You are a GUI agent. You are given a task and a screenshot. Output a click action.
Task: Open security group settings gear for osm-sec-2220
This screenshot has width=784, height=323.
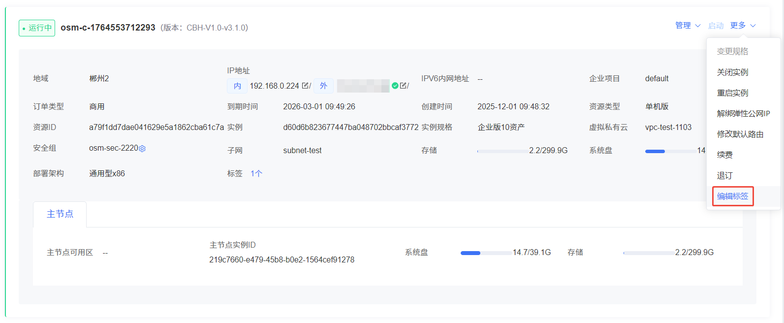(142, 149)
